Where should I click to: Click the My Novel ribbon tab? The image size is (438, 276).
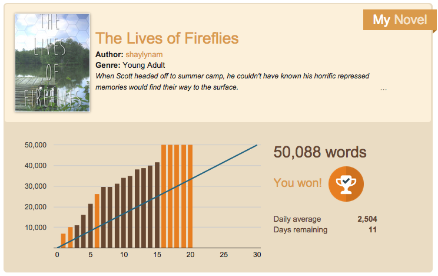pyautogui.click(x=399, y=20)
